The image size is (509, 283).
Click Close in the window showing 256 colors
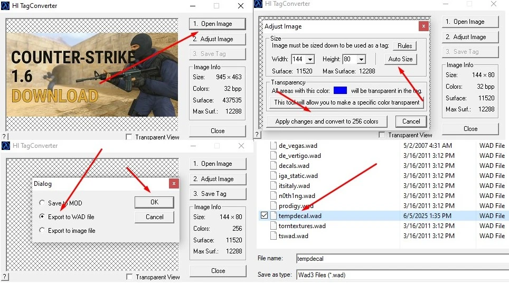(218, 271)
